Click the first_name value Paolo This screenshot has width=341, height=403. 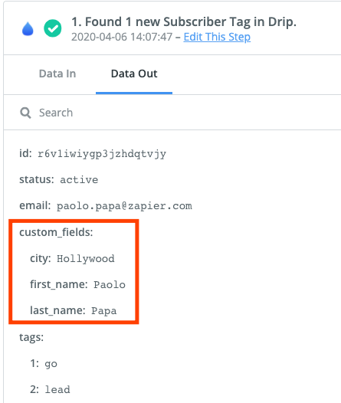point(110,285)
